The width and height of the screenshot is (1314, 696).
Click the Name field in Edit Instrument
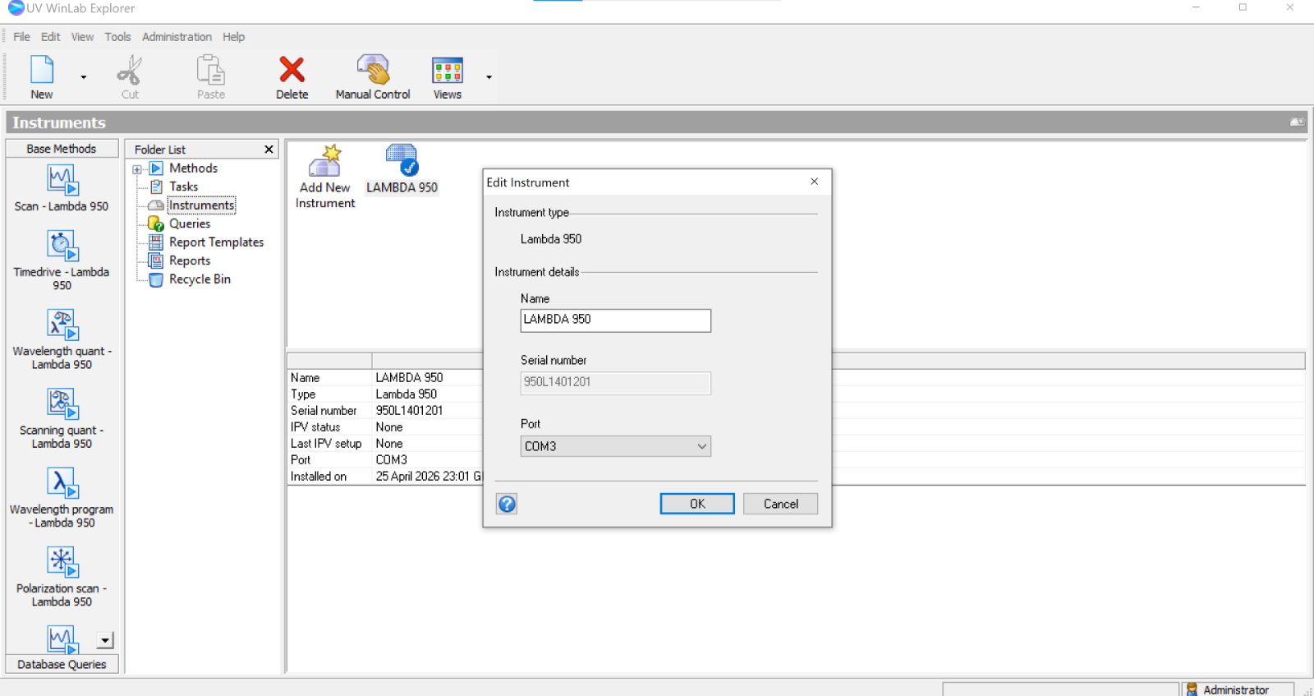[x=616, y=320]
